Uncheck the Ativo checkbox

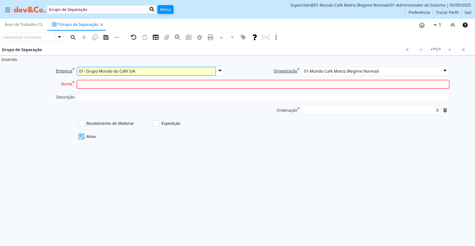click(81, 137)
